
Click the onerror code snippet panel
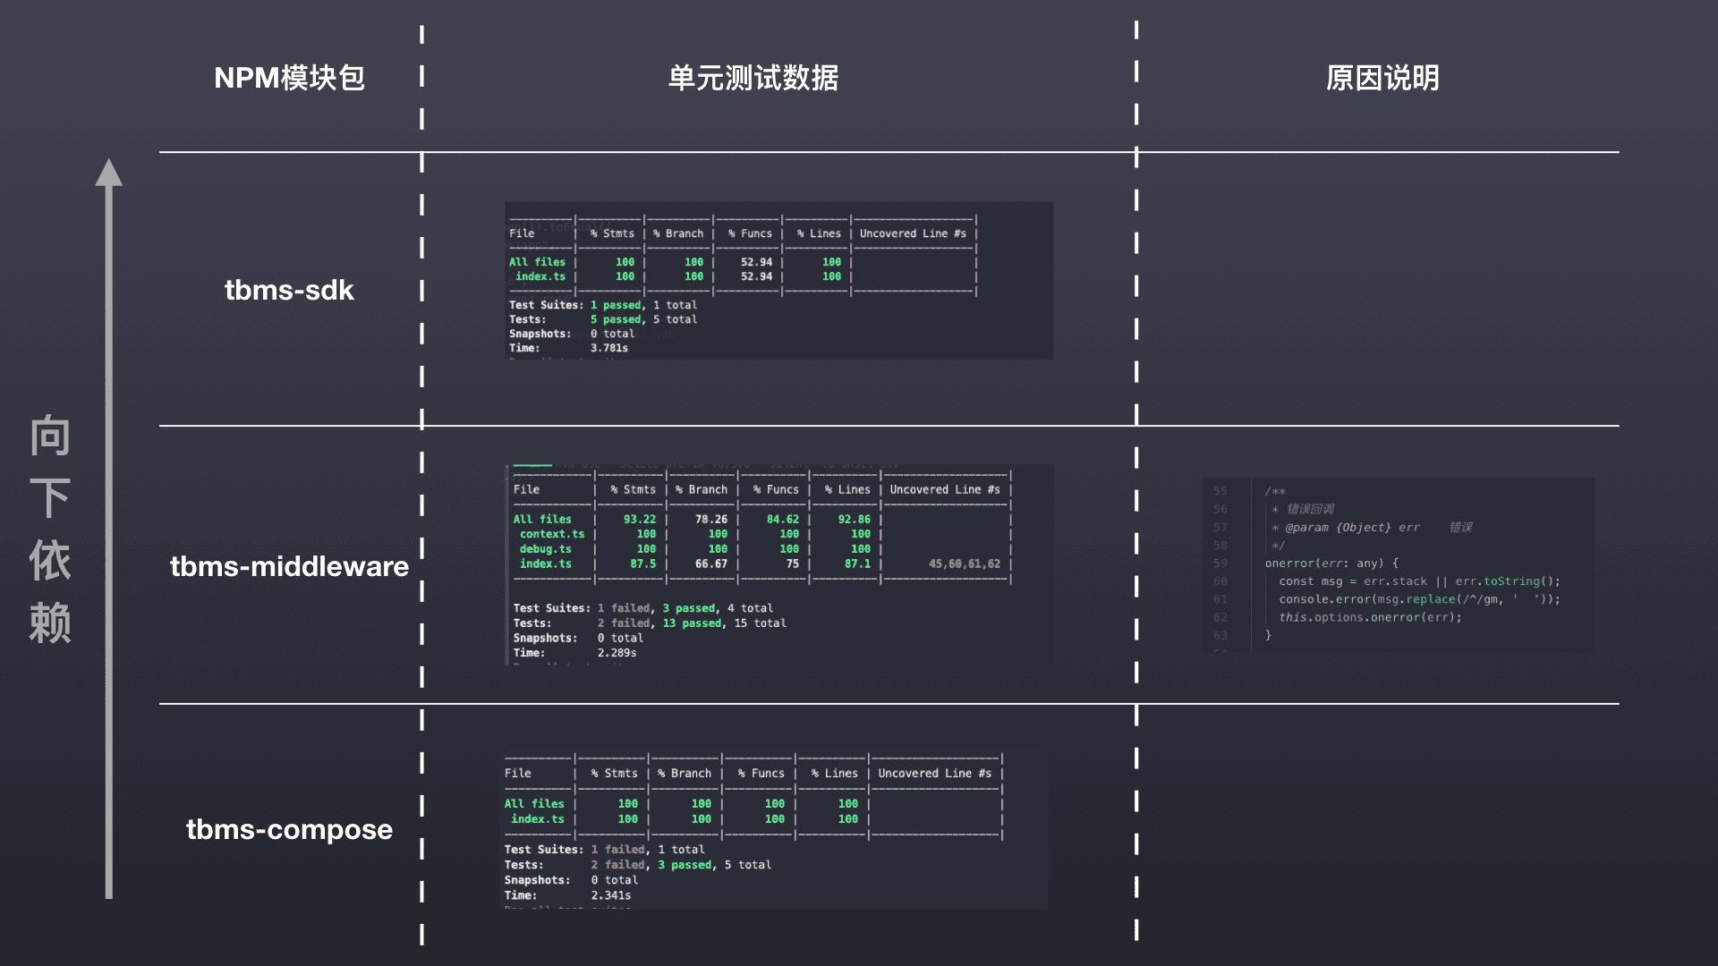coord(1405,563)
